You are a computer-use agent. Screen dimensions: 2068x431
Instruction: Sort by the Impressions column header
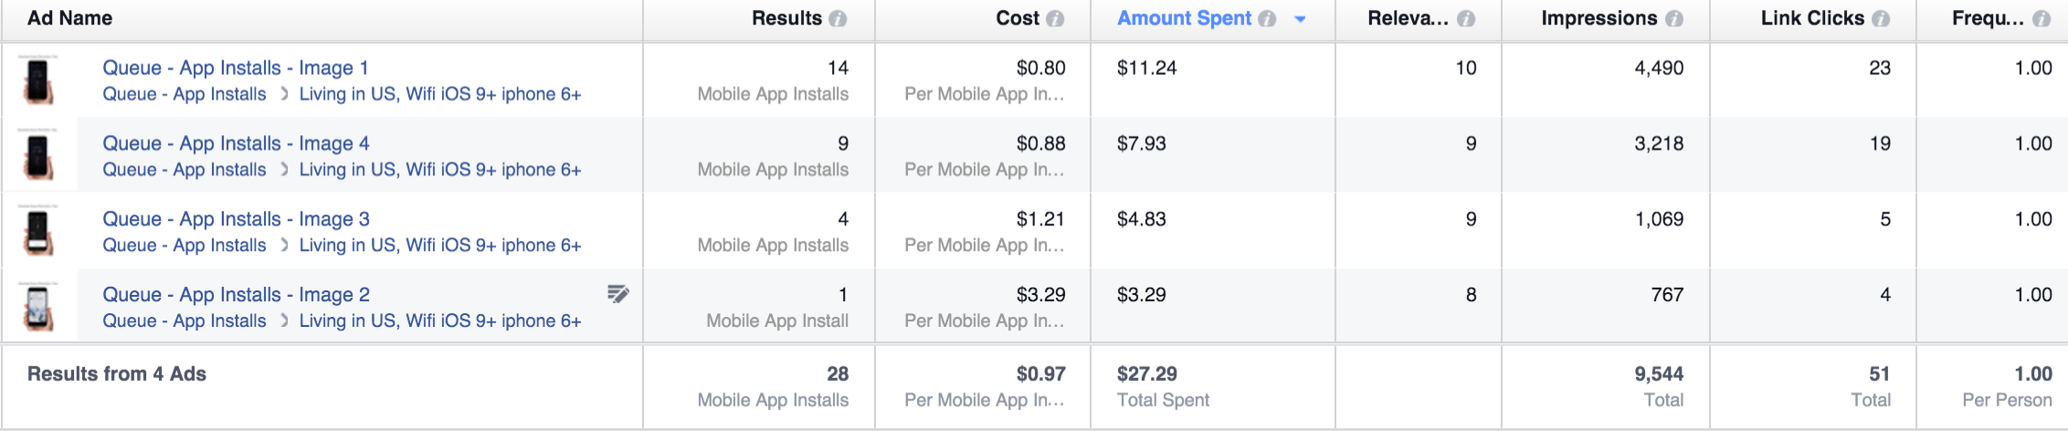click(x=1598, y=18)
